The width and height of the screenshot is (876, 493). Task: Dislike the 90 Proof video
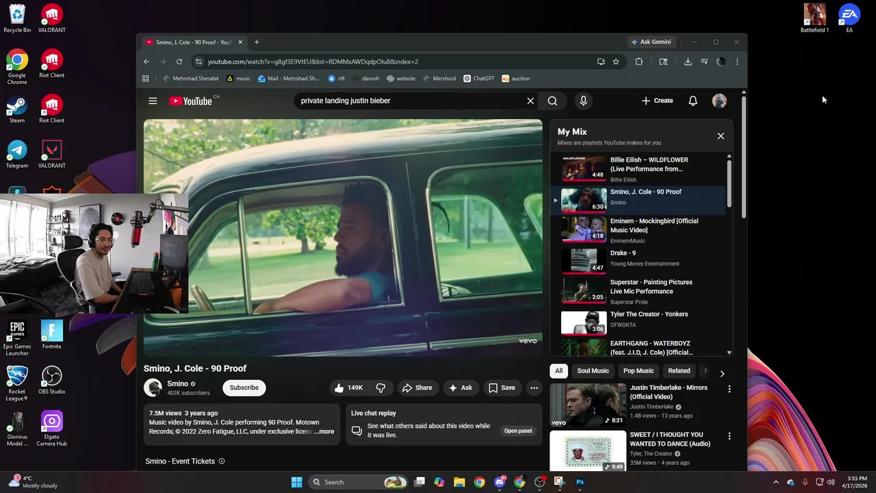point(381,388)
